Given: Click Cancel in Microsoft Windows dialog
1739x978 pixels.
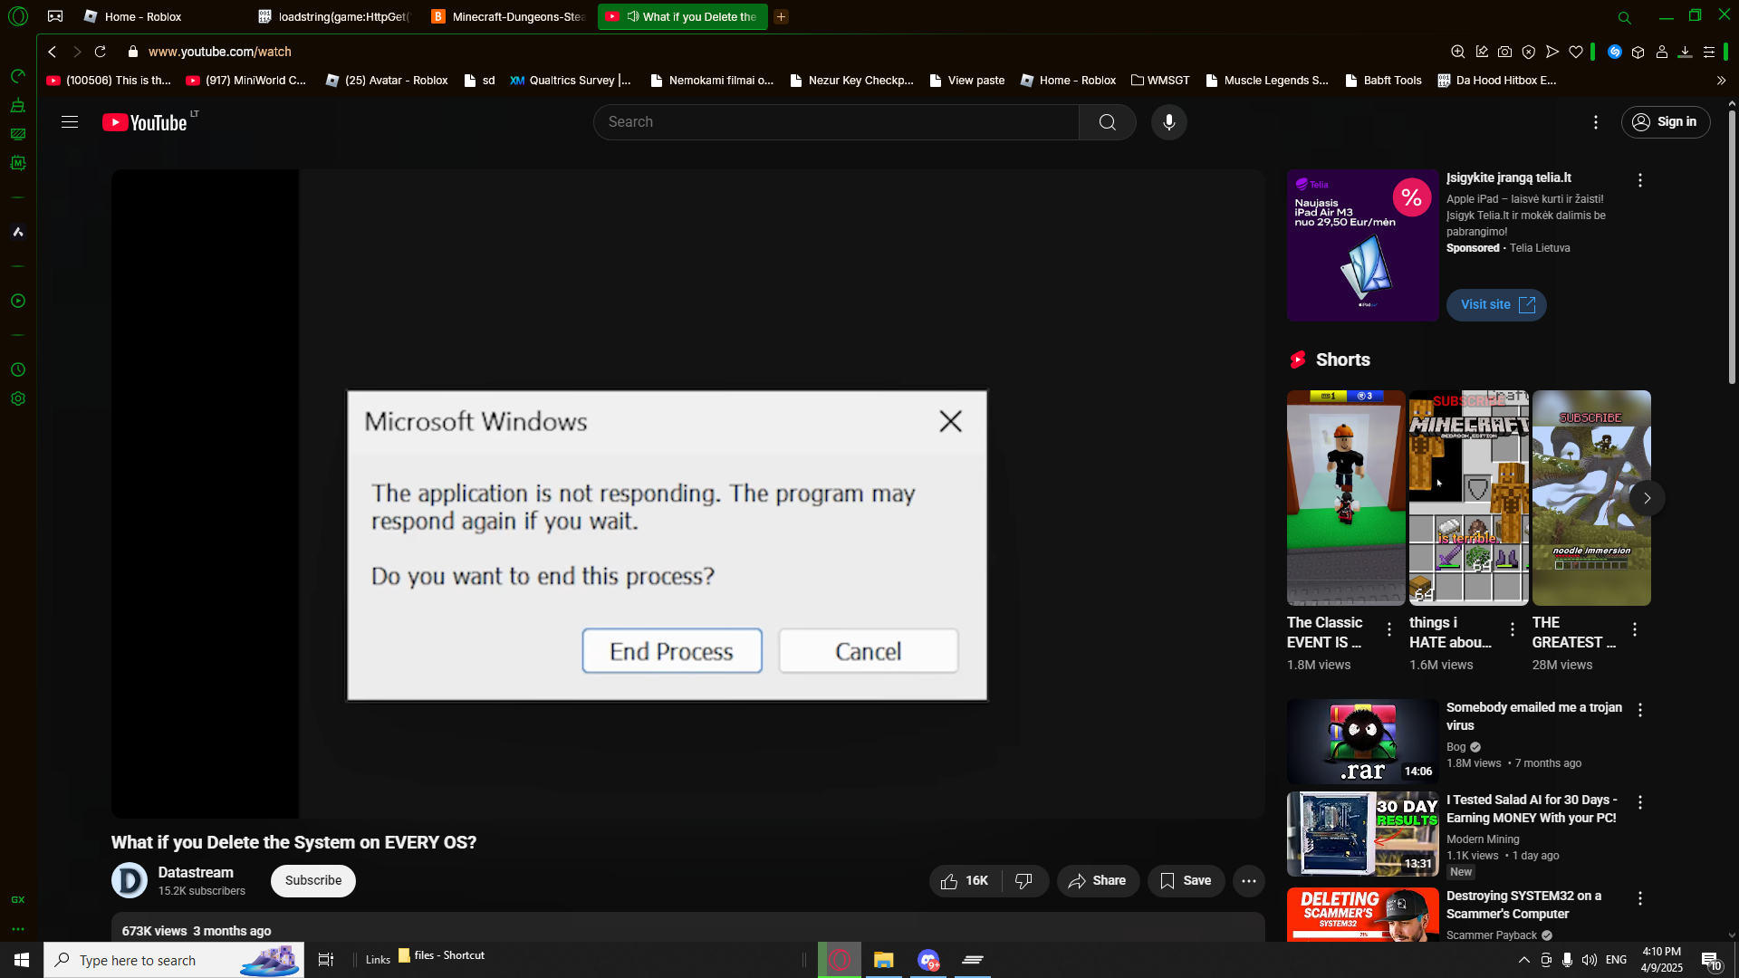Looking at the screenshot, I should 868,651.
